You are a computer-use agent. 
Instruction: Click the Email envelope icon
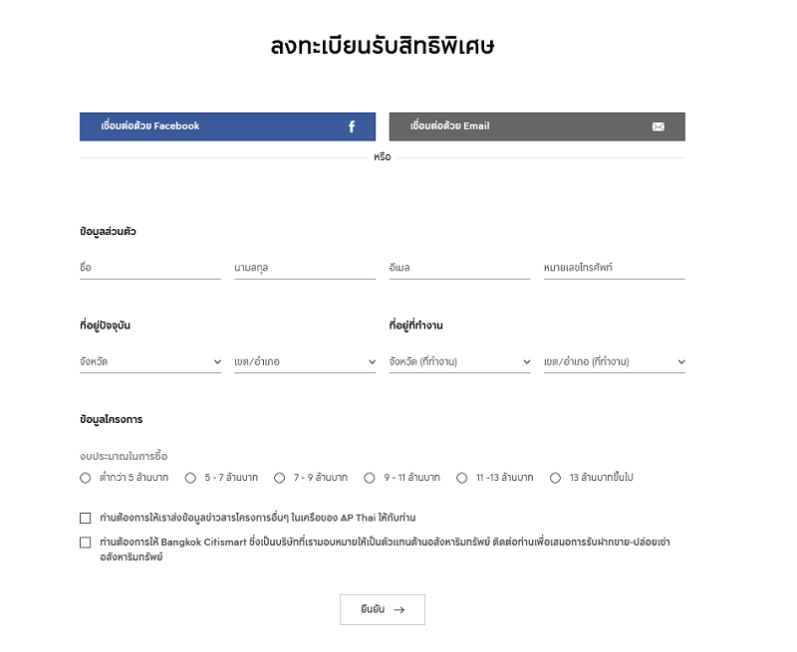coord(659,126)
